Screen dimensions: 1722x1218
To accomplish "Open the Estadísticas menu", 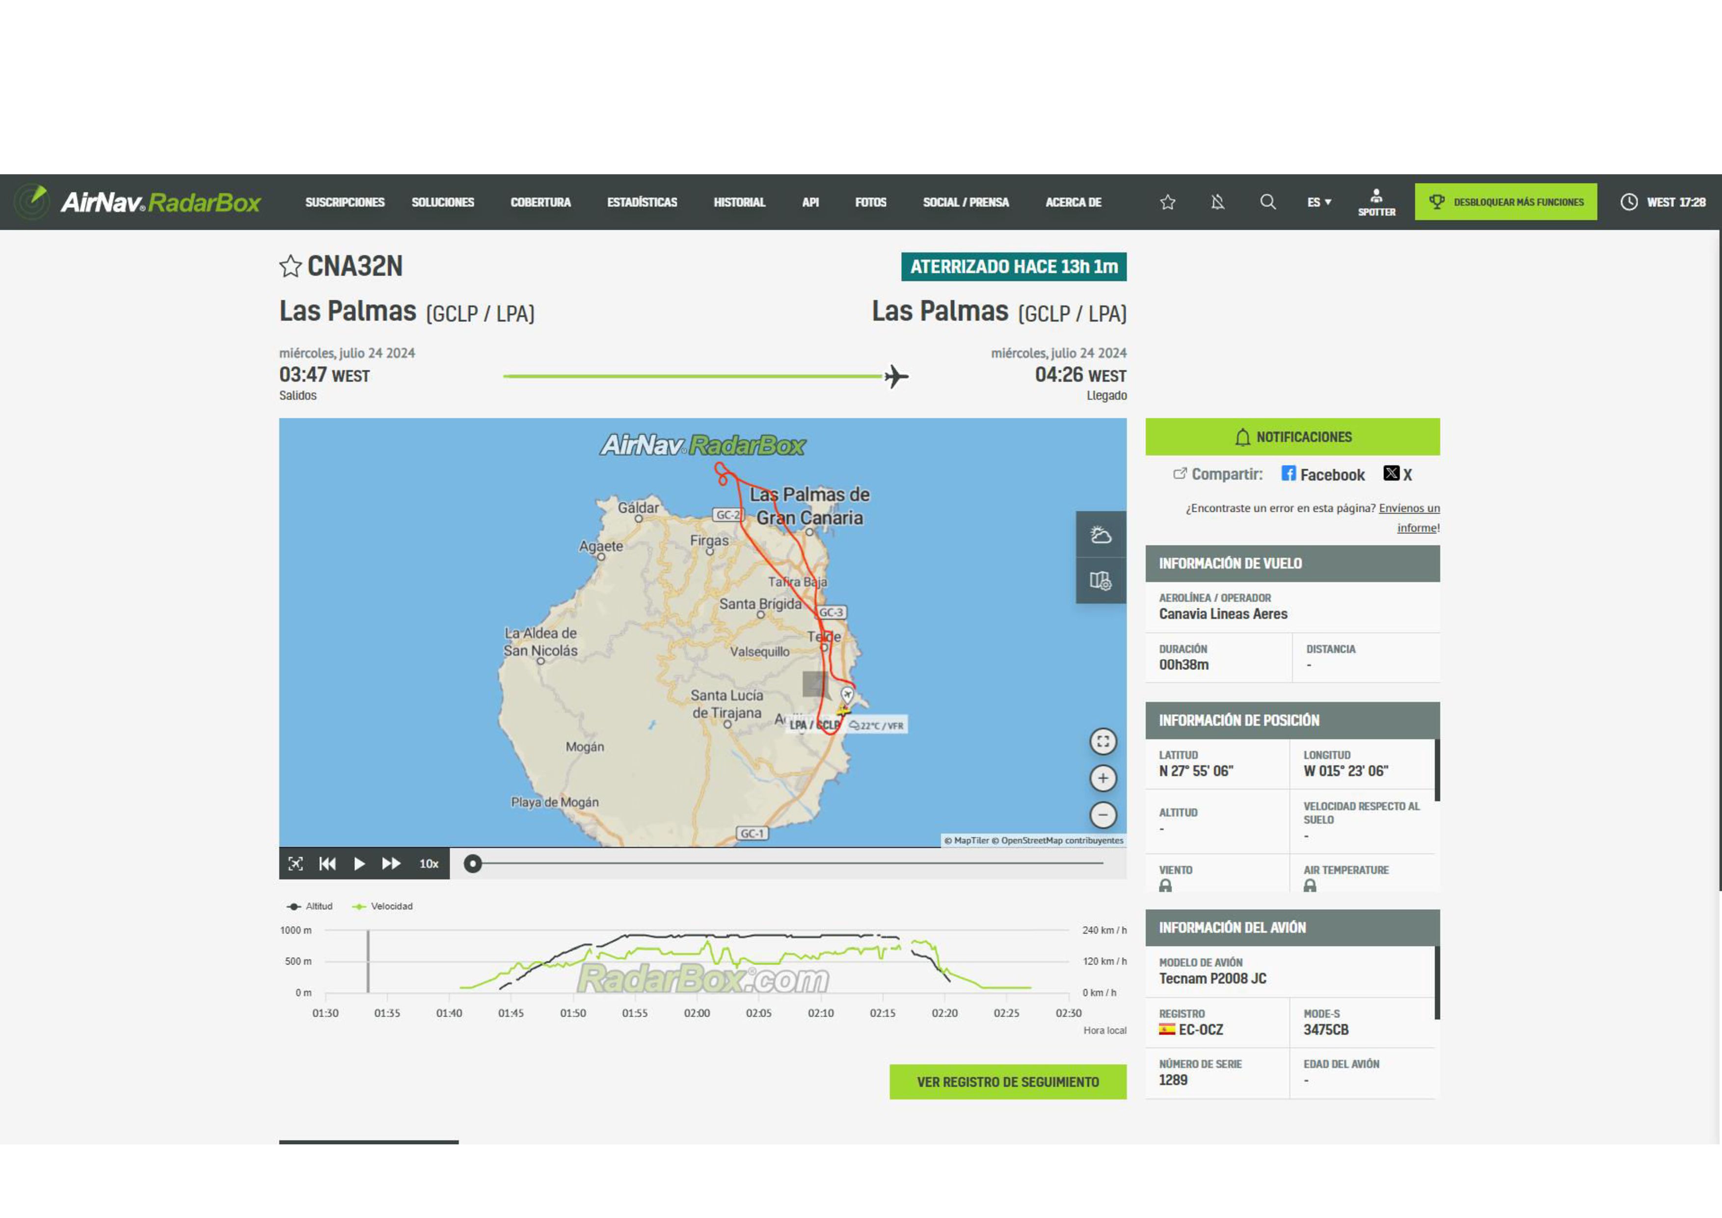I will [642, 202].
